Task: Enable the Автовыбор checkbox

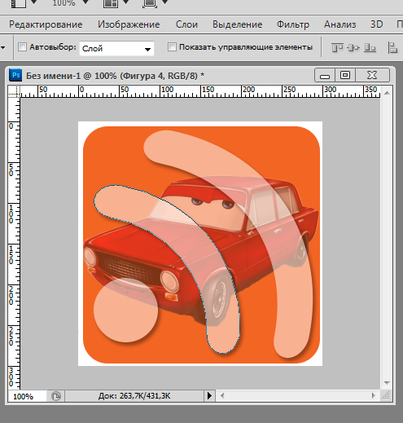Action: pos(22,47)
